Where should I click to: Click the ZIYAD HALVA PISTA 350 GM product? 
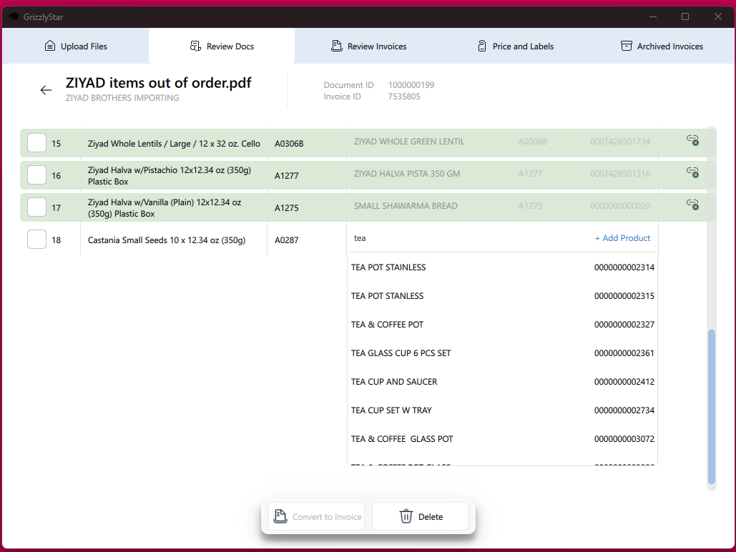[x=407, y=174]
